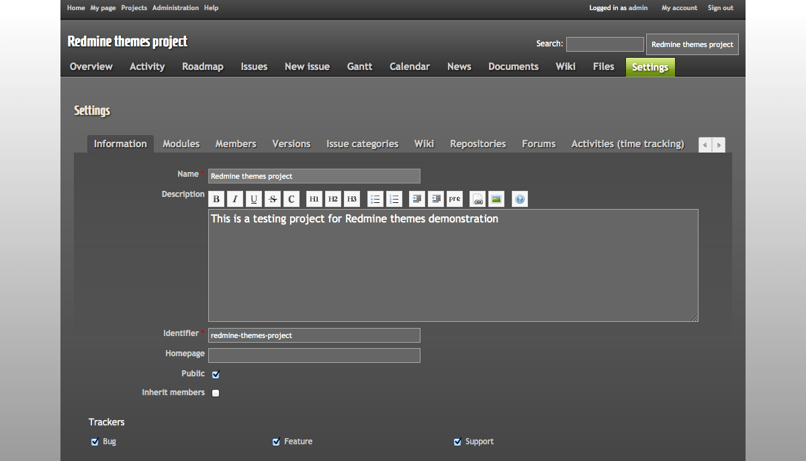Apply italic formatting in description toolbar
This screenshot has height=461, width=806.
235,199
